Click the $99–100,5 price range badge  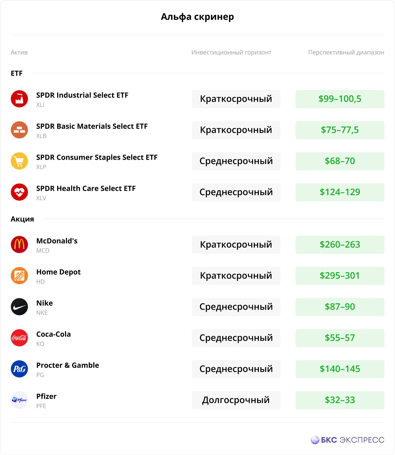pos(340,99)
